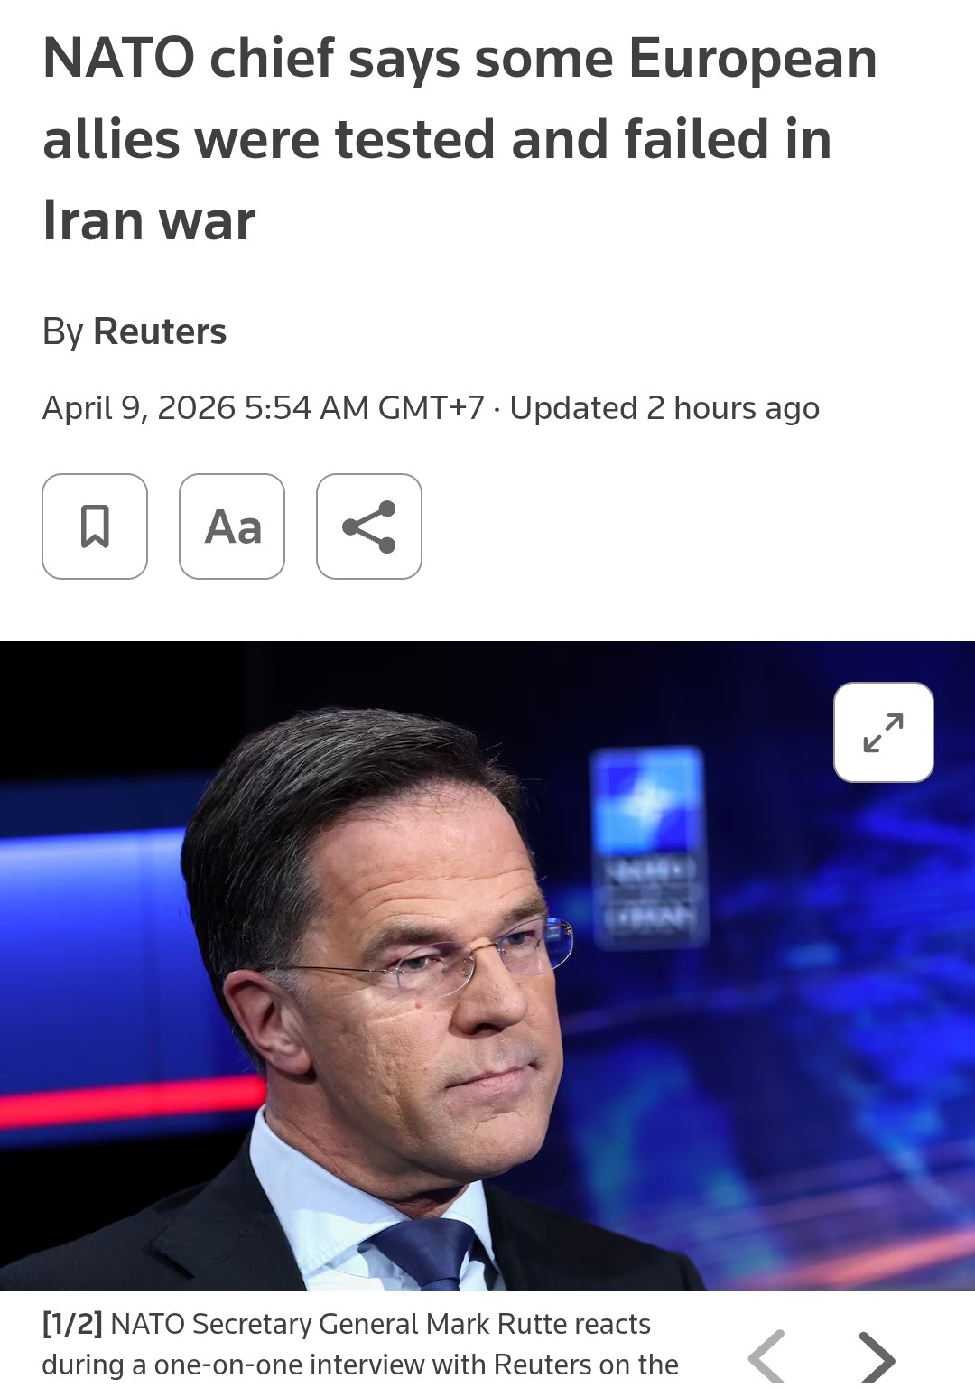The height and width of the screenshot is (1388, 975).
Task: Tap the headline about NATO chief
Action: tap(460, 139)
